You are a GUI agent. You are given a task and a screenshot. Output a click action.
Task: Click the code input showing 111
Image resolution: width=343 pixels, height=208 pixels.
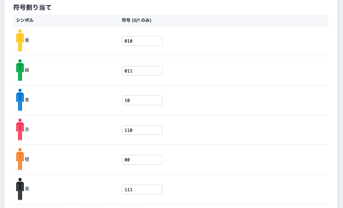(x=142, y=189)
